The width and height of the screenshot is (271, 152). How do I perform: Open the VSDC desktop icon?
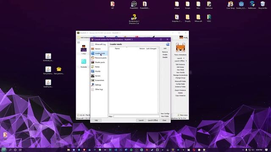click(209, 18)
